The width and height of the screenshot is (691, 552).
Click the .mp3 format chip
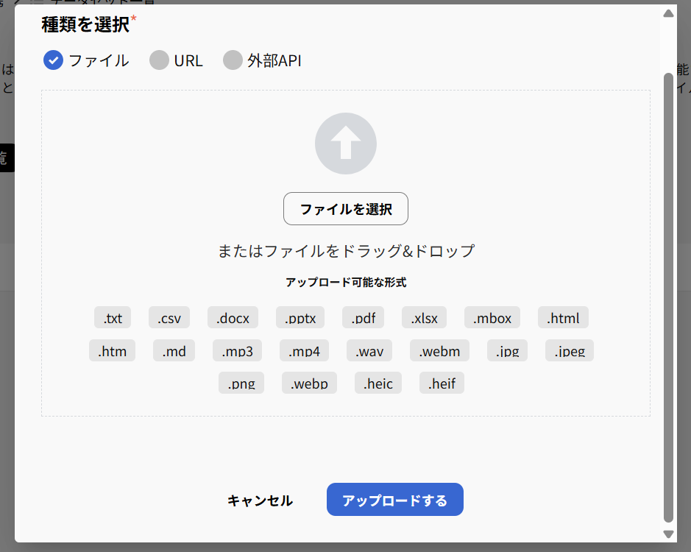click(x=237, y=350)
